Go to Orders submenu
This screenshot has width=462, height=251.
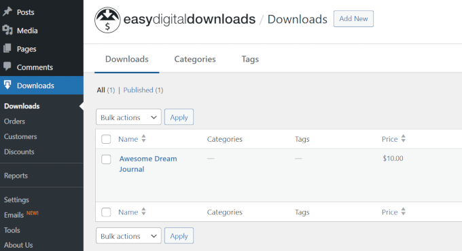pyautogui.click(x=14, y=121)
